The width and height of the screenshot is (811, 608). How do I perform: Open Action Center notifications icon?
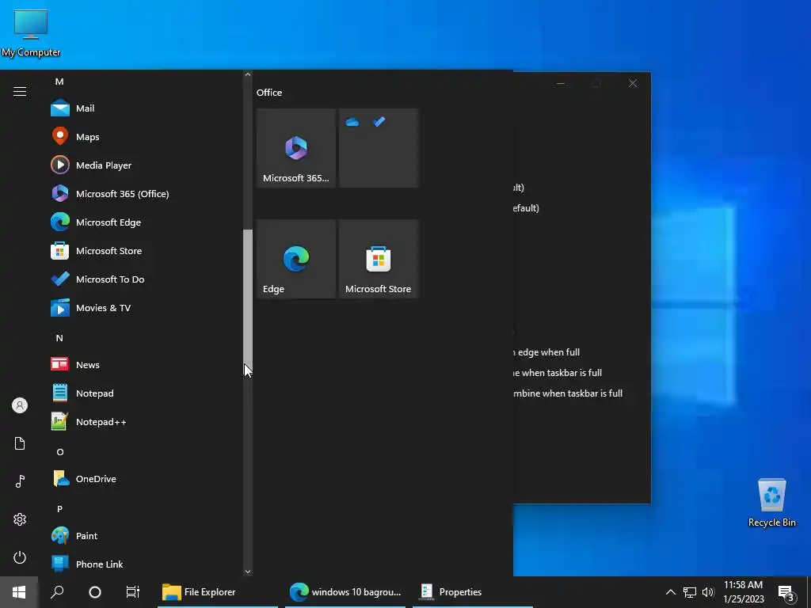[786, 593]
